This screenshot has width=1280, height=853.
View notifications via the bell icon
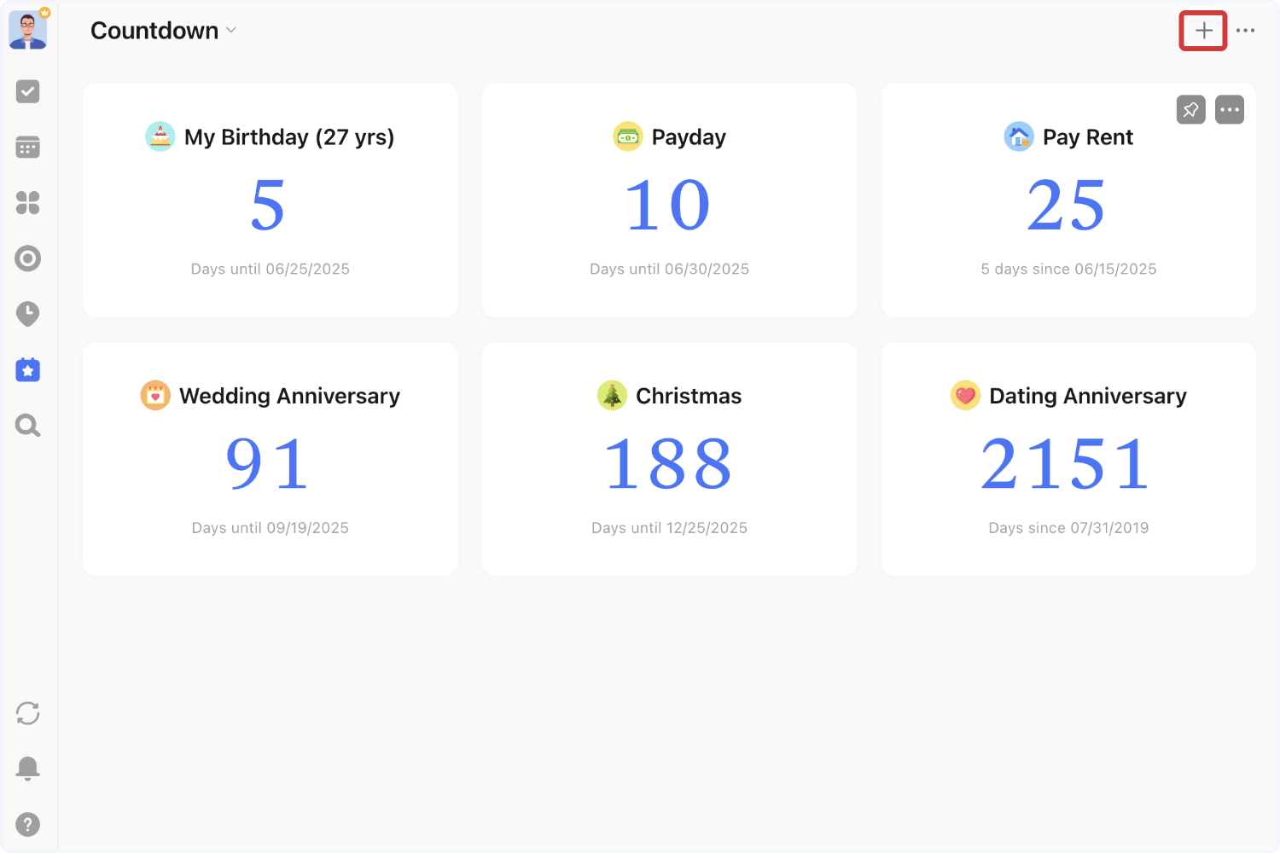(x=28, y=768)
